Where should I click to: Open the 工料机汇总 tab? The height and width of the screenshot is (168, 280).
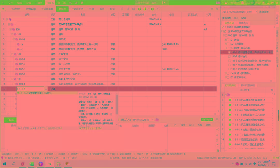78,9
